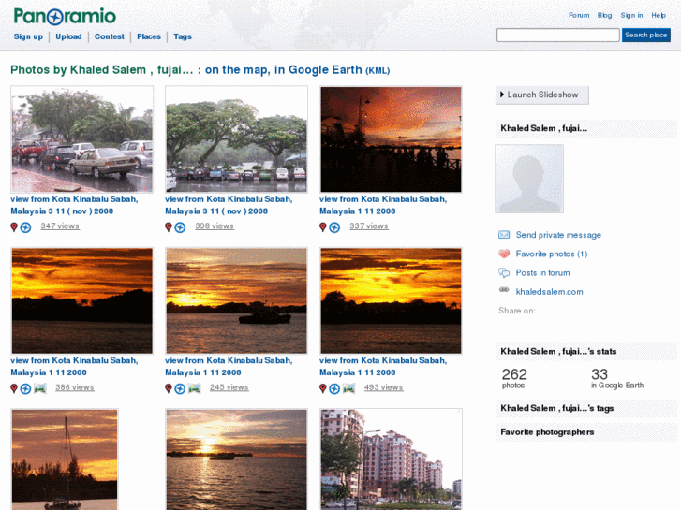This screenshot has width=681, height=510.
Task: Click the red map pin beside 493 views
Action: click(x=322, y=388)
